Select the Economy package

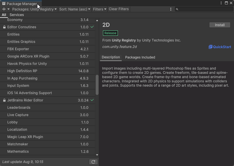click(x=48, y=20)
